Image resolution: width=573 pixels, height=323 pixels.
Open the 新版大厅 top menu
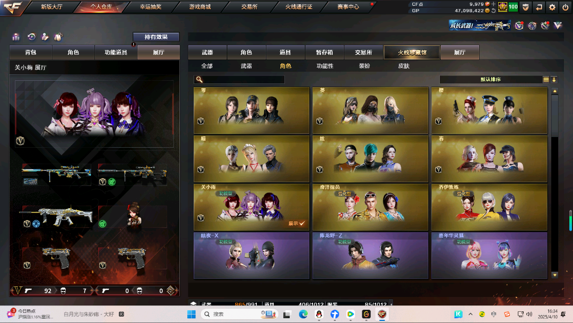point(51,6)
